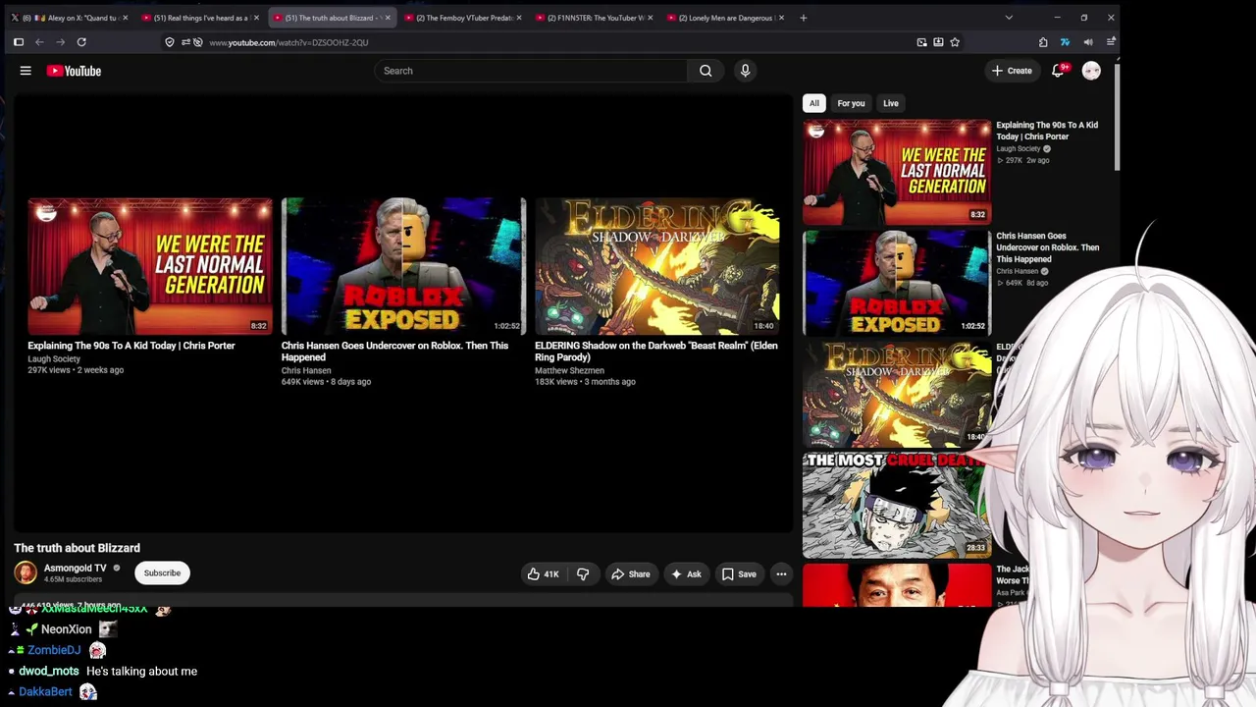Open end-screen Roblox Exposed thumbnail
Viewport: 1256px width, 707px height.
403,266
